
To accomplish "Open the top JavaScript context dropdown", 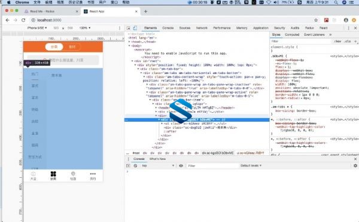I will click(x=158, y=165).
